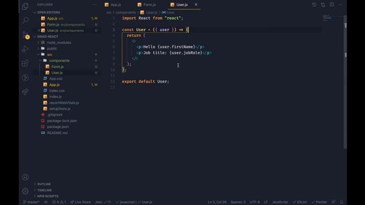The image size is (365, 205).
Task: Click the src breadcrumb segment
Action: 109,13
